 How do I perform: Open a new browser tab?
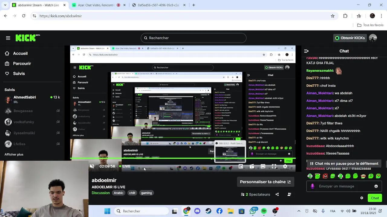pos(194,5)
